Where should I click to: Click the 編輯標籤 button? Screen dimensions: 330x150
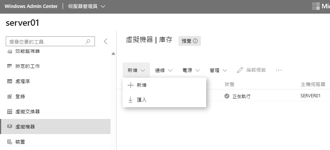[251, 70]
